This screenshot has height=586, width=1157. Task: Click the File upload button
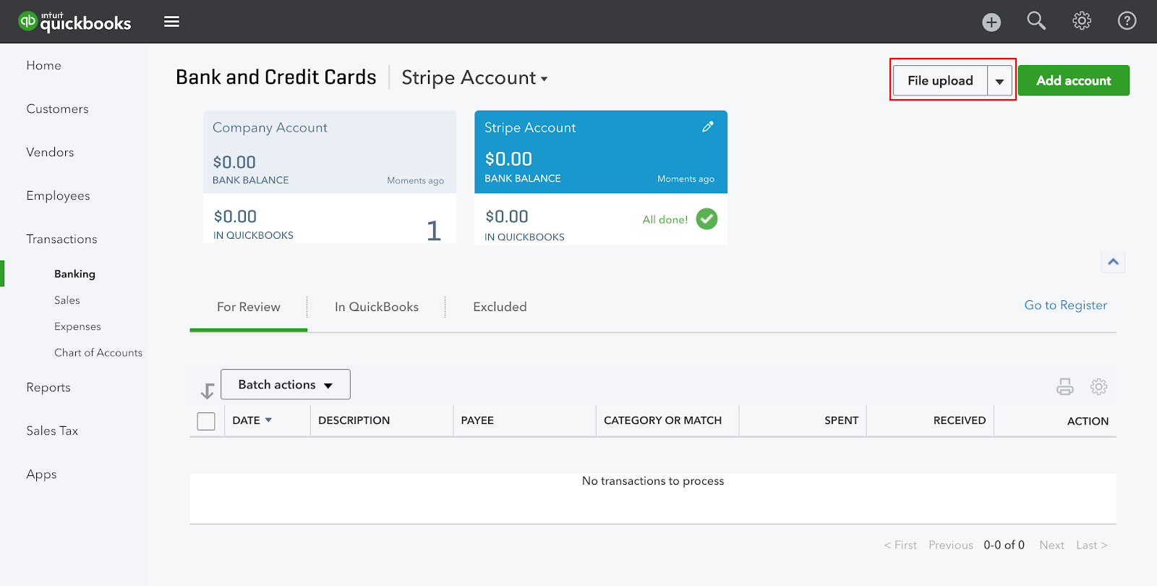[940, 81]
